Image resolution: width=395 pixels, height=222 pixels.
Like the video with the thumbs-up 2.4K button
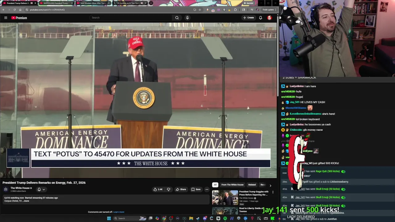coord(158,189)
